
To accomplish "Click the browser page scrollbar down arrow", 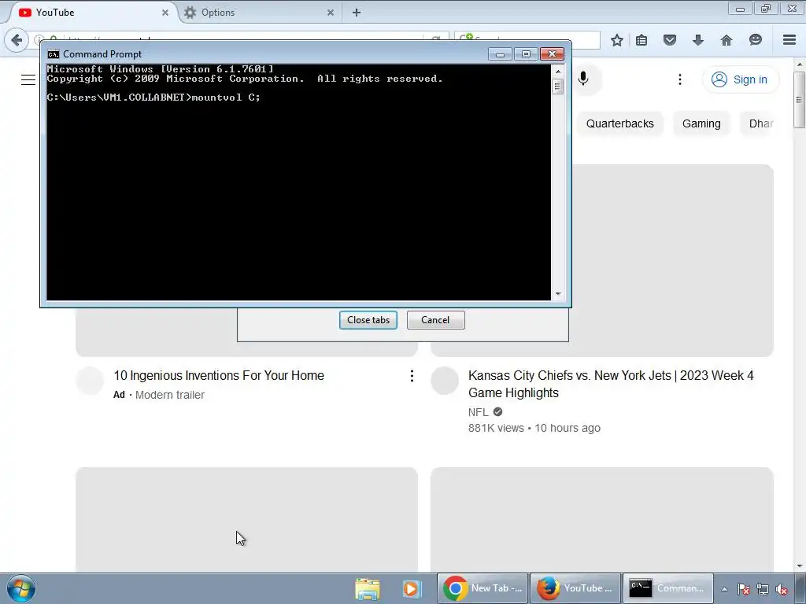I will [800, 566].
